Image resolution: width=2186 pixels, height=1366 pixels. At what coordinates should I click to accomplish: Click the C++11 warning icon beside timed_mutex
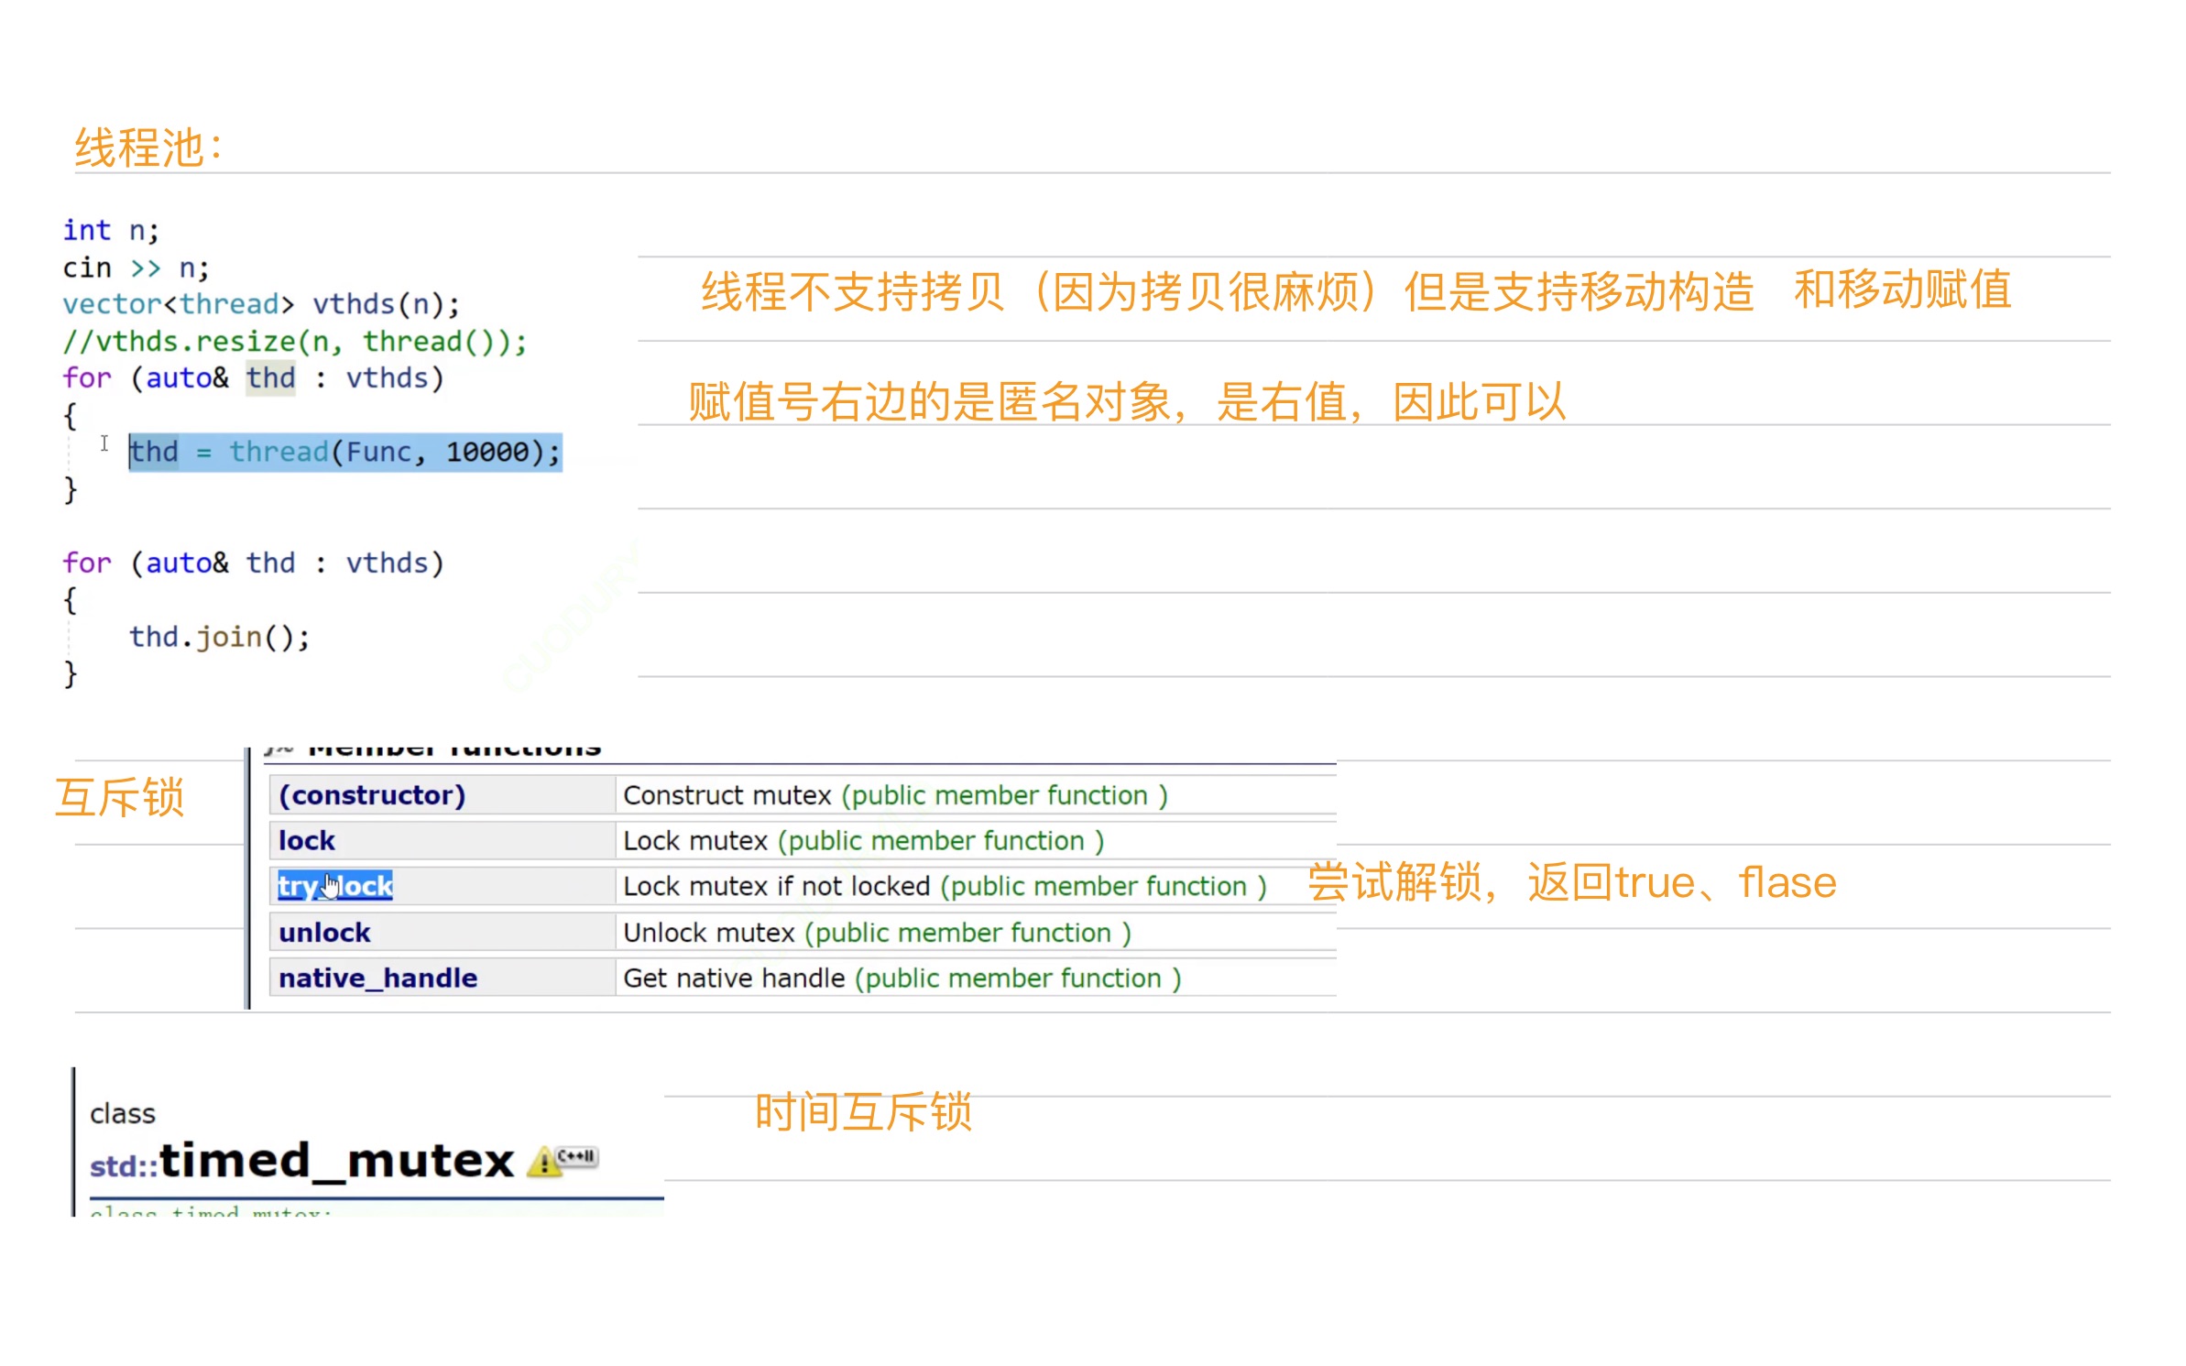562,1159
